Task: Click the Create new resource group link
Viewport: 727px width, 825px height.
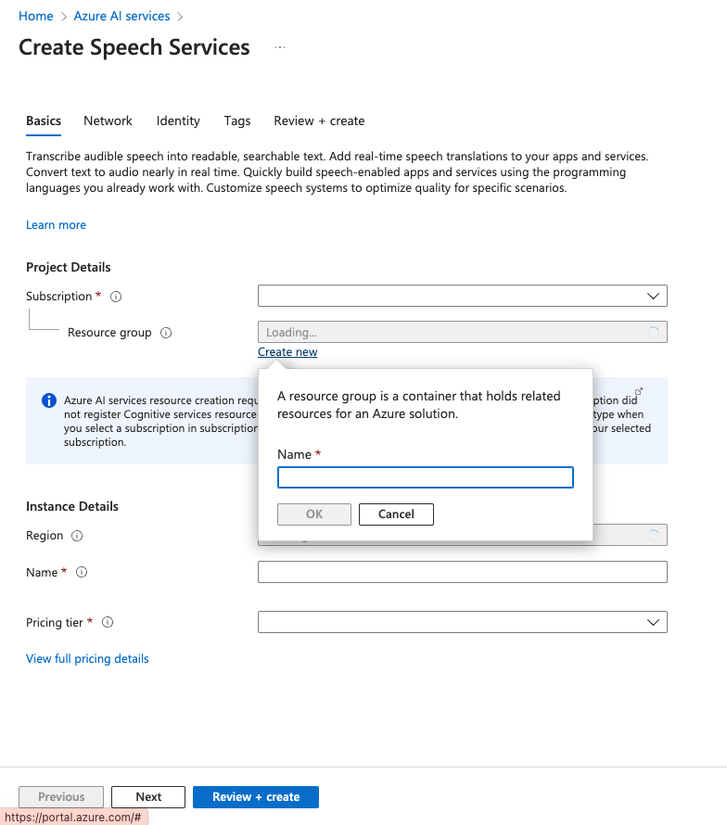Action: click(287, 352)
